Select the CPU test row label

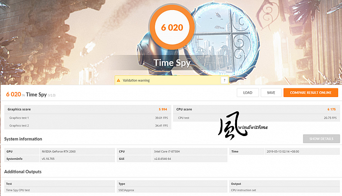[x=184, y=118]
